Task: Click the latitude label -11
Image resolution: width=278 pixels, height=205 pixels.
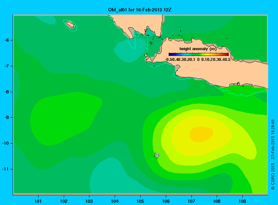Action: tap(5, 169)
